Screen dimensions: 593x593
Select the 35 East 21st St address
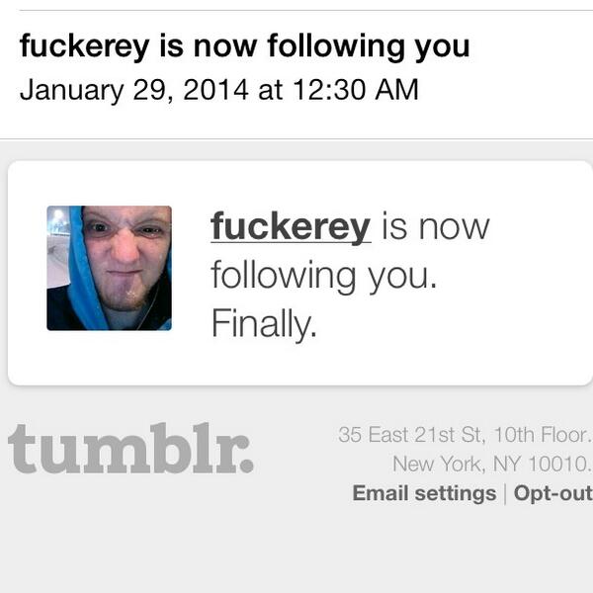point(465,434)
